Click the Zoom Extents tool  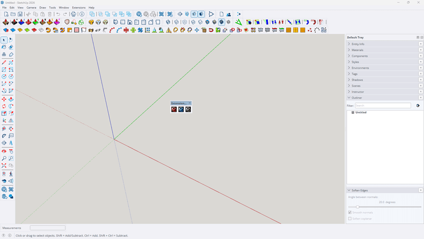click(4, 165)
